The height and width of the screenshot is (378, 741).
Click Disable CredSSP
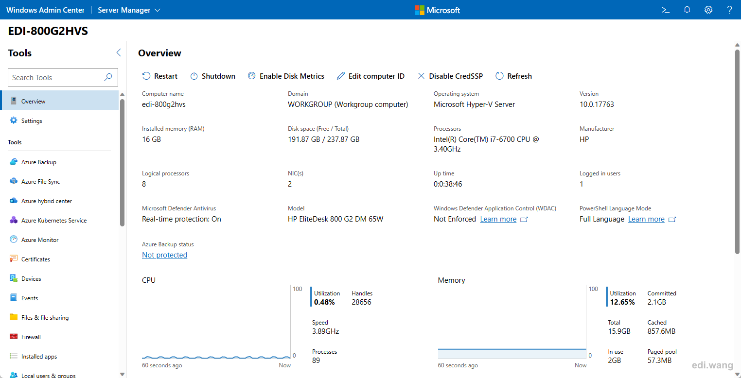point(450,76)
